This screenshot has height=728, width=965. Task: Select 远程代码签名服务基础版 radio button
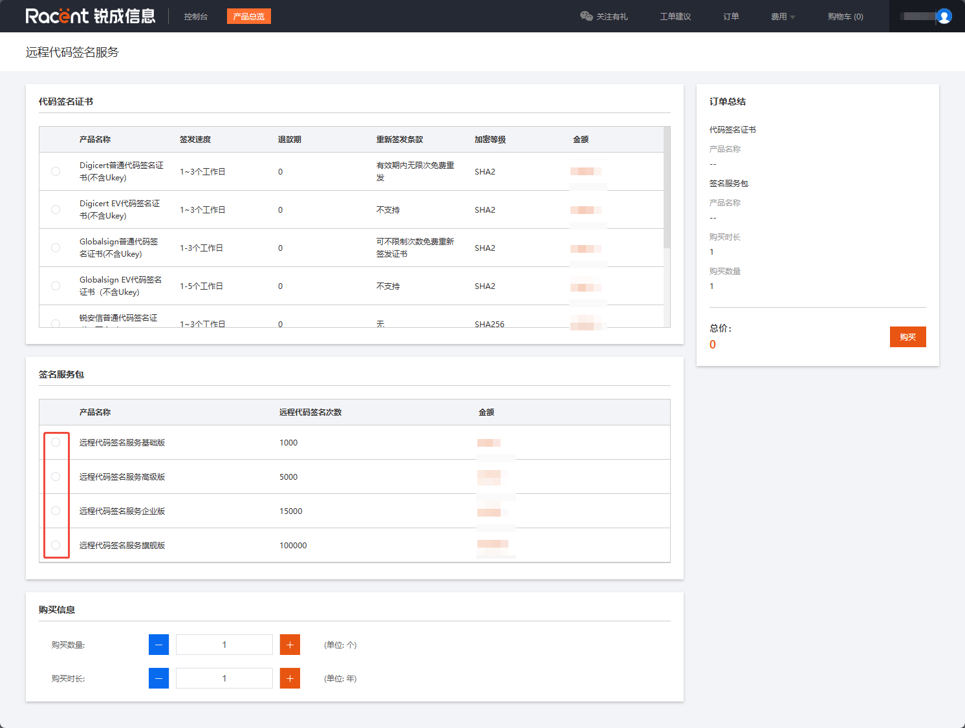pos(56,442)
